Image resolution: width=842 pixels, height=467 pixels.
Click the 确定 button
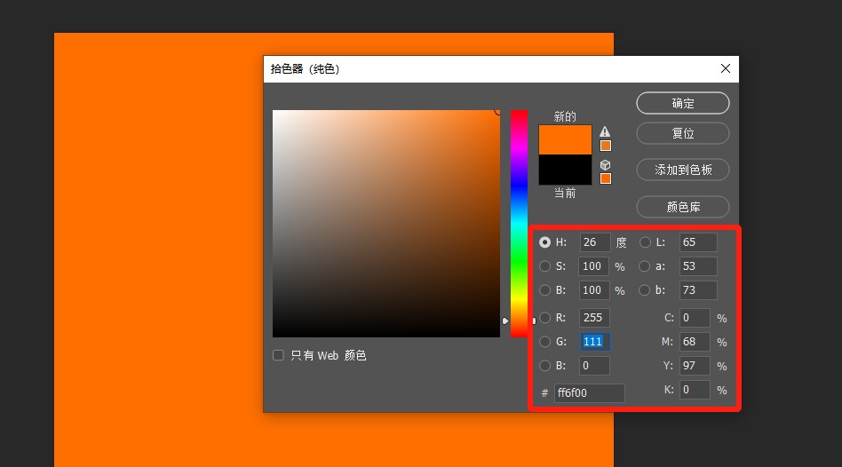coord(683,103)
